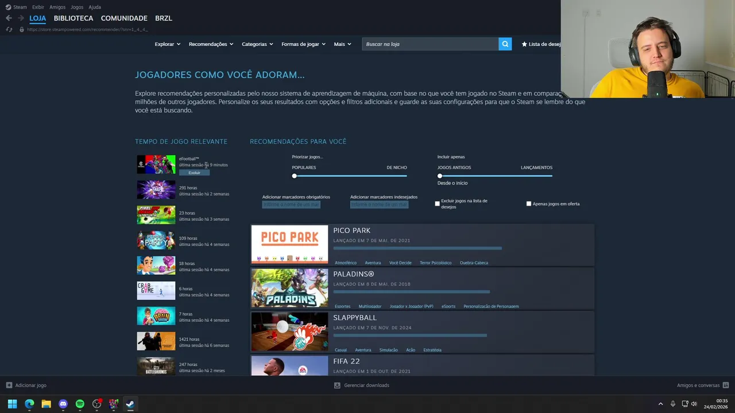Screen dimensions: 735x413
Task: Focus the marcadores indesejados tag field
Action: 379,204
